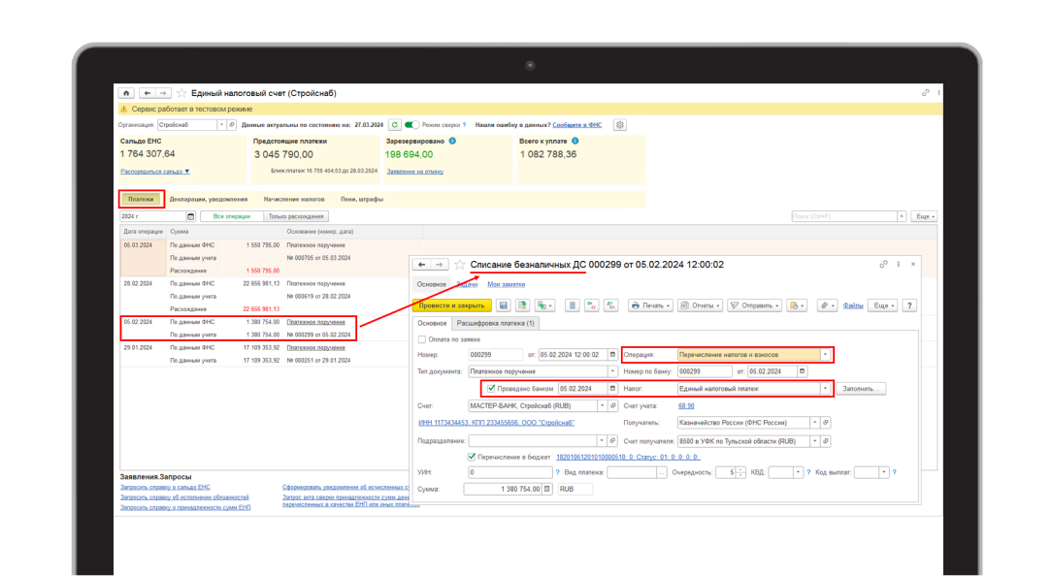The width and height of the screenshot is (1052, 576).
Task: Click the Провести и закрыть button
Action: click(x=451, y=305)
